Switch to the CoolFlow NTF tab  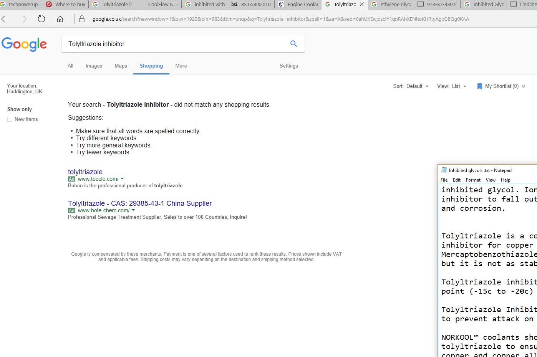tap(159, 5)
